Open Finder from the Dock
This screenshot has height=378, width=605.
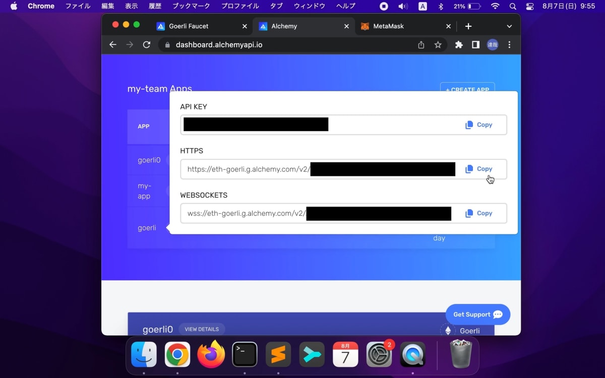tap(144, 354)
